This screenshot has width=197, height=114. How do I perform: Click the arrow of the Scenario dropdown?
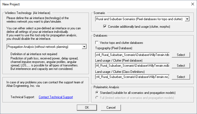click(x=187, y=19)
